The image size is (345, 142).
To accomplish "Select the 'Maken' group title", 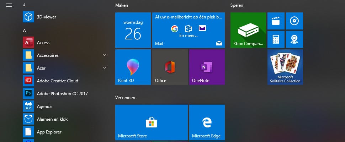I will click(121, 5).
